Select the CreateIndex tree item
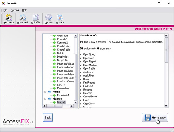 (x=63, y=46)
